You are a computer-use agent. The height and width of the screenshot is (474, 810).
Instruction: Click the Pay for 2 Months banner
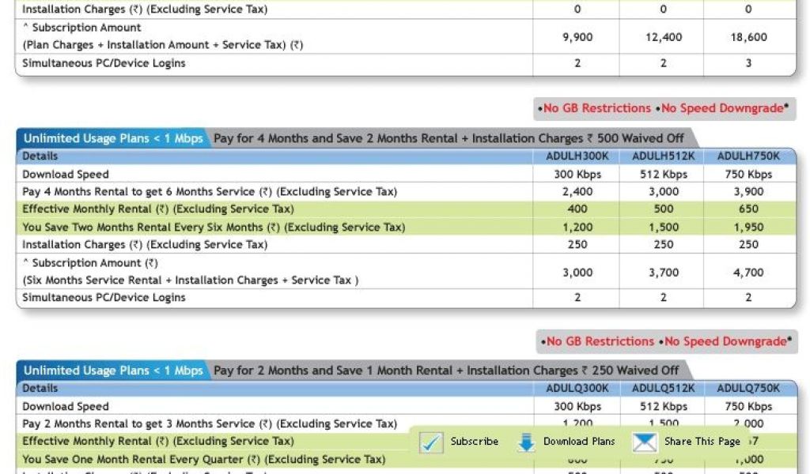click(446, 371)
